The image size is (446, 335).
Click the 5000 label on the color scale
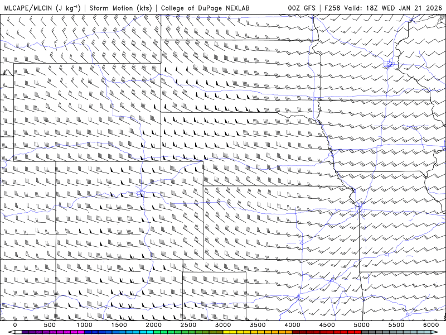(362, 325)
